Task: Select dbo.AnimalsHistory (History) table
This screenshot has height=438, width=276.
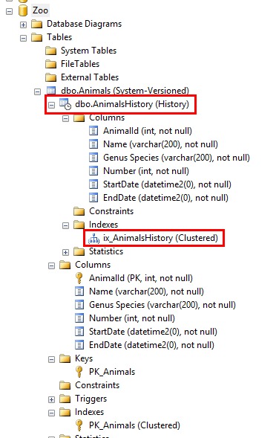Action: coord(132,104)
